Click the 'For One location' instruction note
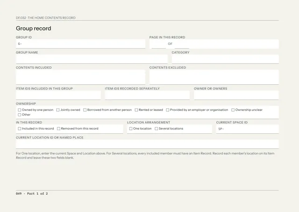The height and width of the screenshot is (212, 299). [x=145, y=155]
